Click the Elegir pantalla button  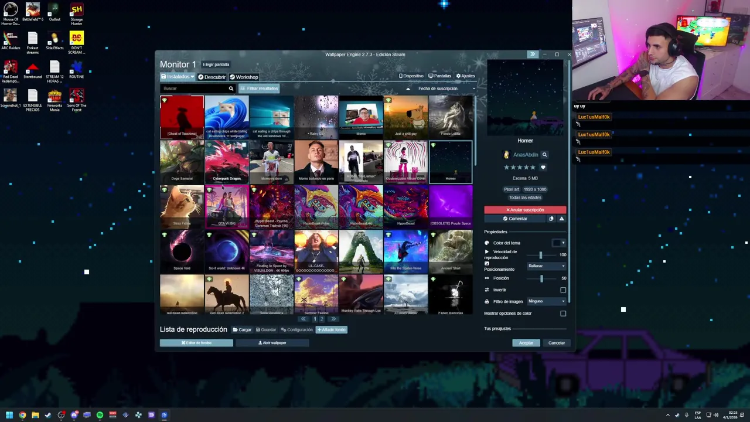point(216,64)
